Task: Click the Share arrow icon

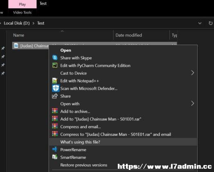Action: tap(55, 96)
